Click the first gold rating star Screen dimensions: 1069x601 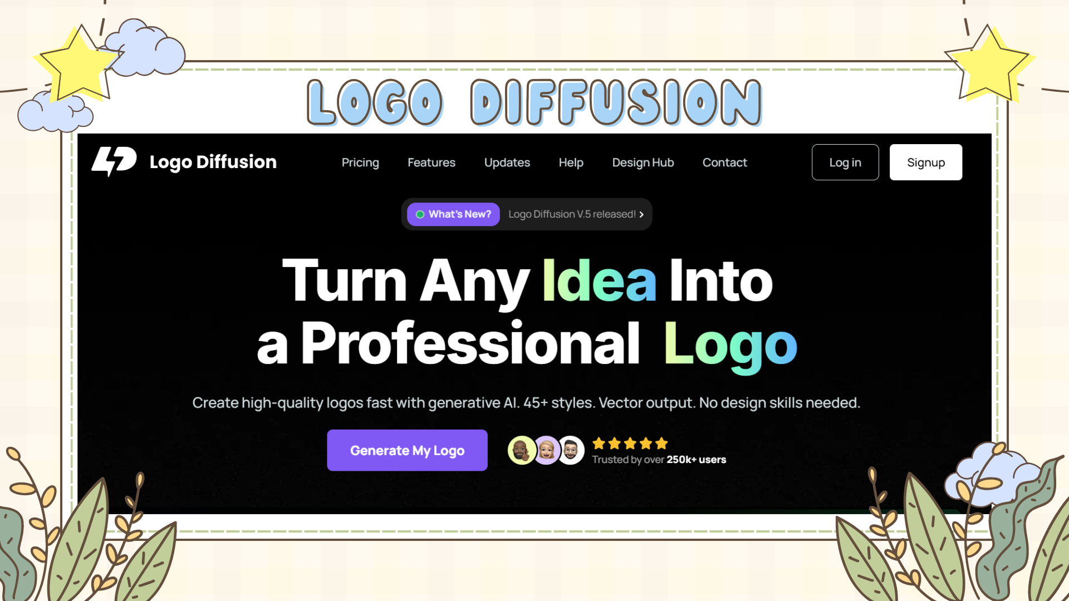(x=600, y=444)
